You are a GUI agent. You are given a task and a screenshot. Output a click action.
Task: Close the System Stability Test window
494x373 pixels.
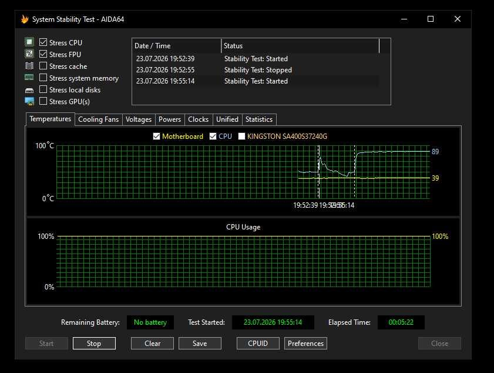458,19
